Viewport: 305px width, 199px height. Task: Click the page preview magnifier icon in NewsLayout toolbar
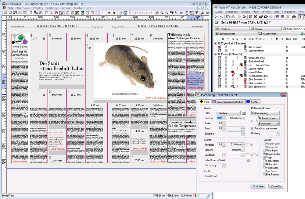click(x=62, y=13)
